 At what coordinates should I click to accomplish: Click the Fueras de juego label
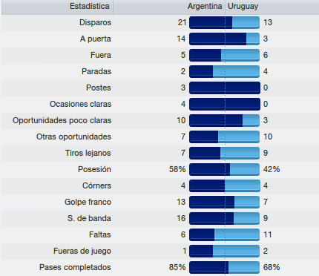[82, 251]
